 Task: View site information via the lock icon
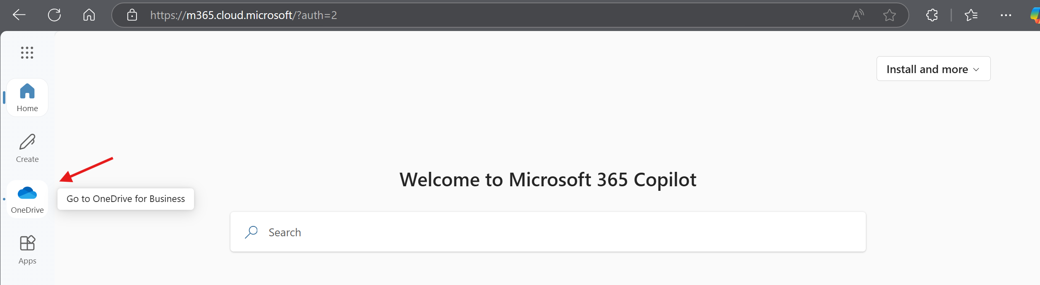pos(132,15)
